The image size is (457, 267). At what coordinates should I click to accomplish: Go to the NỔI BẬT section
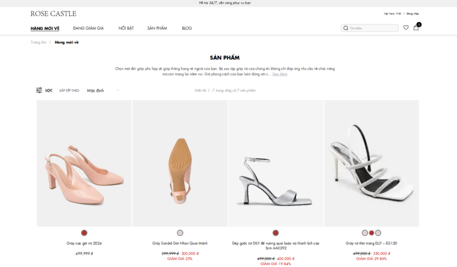tap(126, 28)
